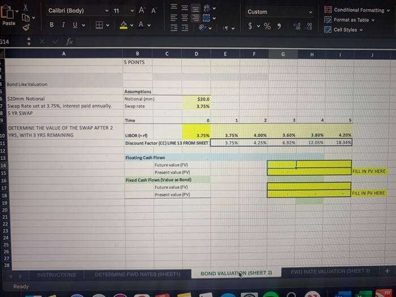
Task: Click the upper FILL IN PV HERE cell
Action: pyautogui.click(x=369, y=171)
